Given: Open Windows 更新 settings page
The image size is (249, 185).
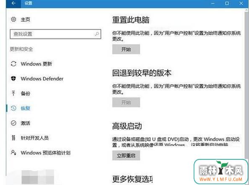Looking at the screenshot, I should [x=36, y=64].
